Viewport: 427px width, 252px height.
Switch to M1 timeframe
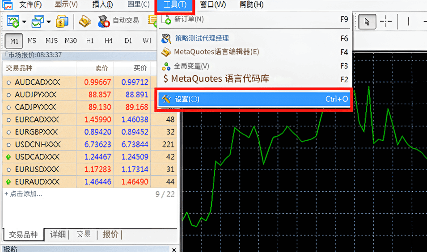click(14, 41)
